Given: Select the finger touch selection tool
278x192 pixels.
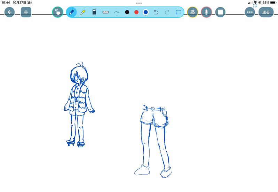Looking at the screenshot, I should pos(58,12).
